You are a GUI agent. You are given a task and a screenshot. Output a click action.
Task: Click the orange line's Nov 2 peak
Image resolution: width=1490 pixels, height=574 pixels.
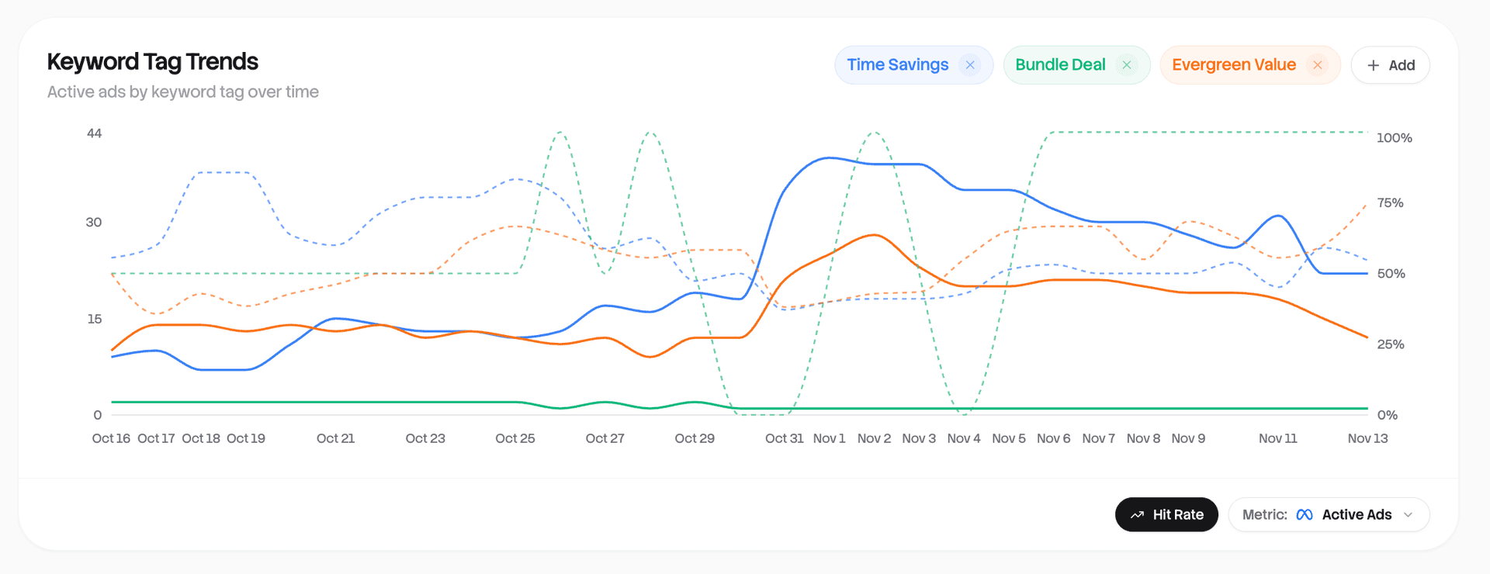pyautogui.click(x=874, y=235)
